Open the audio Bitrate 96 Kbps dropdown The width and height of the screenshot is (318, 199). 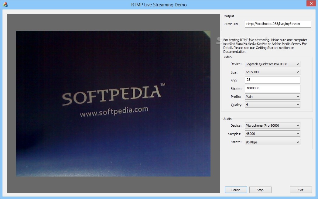[272, 142]
